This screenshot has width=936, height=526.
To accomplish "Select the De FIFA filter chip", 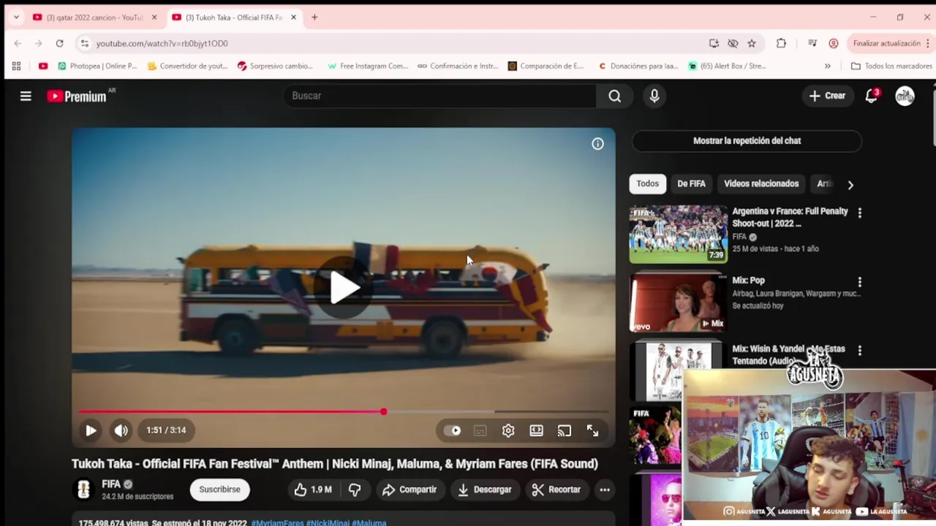I will (x=691, y=184).
